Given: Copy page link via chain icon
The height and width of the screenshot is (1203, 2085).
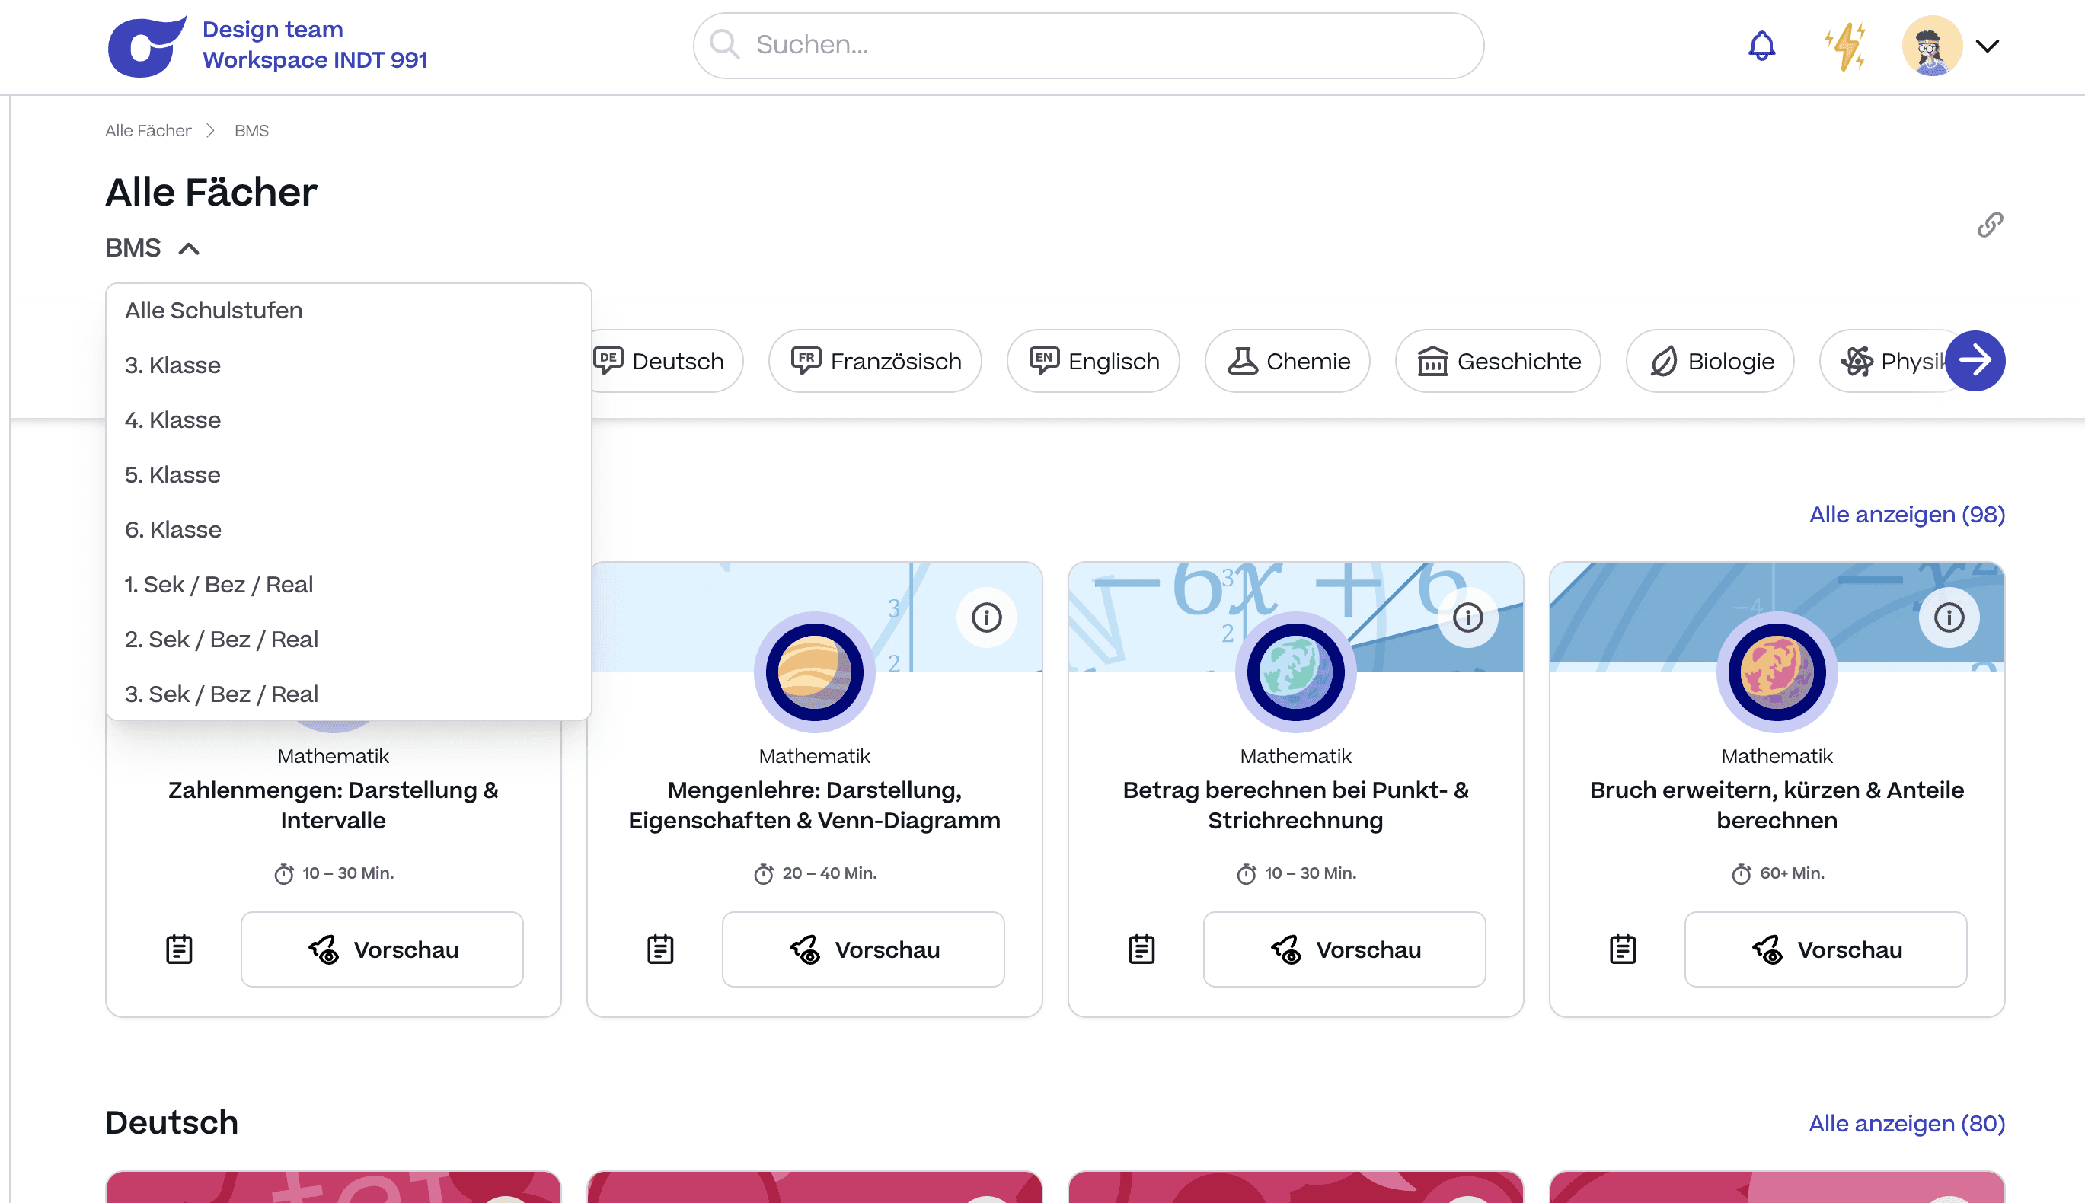Looking at the screenshot, I should 1989,224.
